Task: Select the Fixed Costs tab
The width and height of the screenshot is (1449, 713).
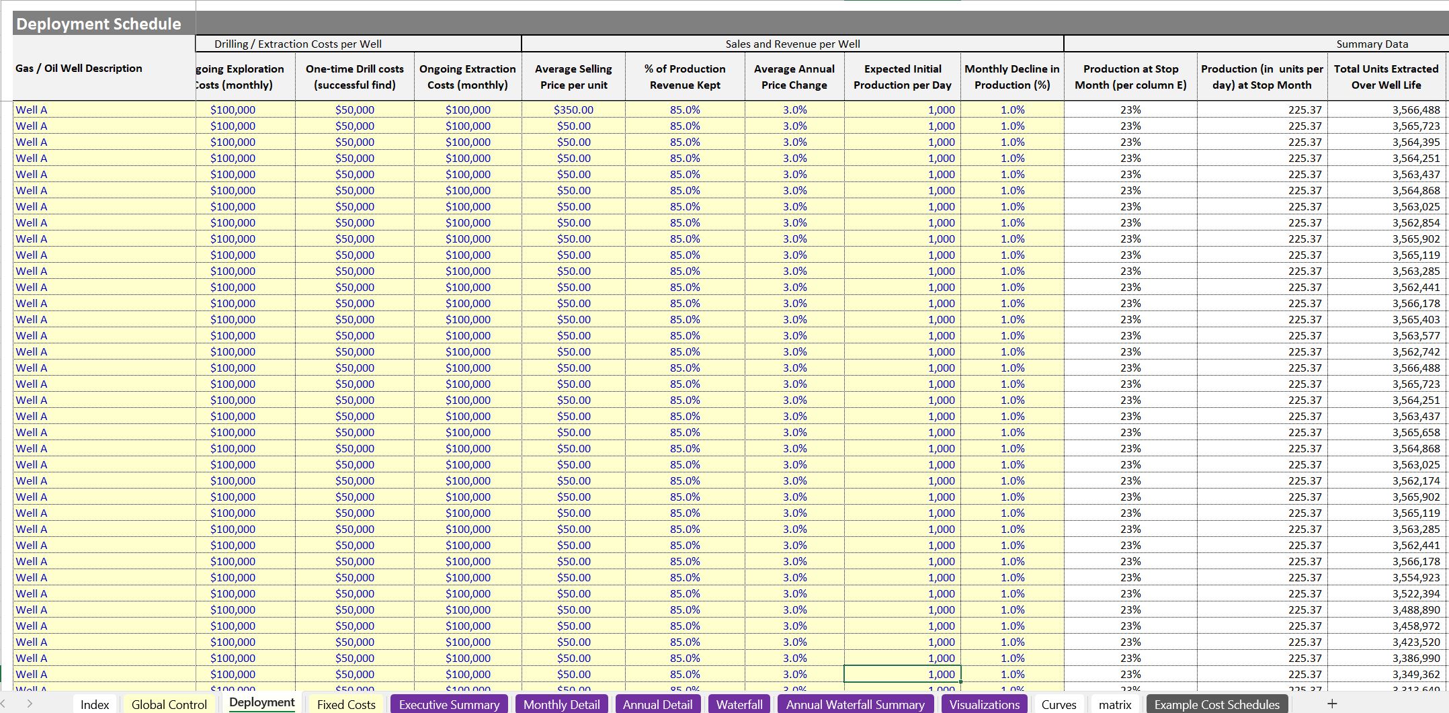Action: pyautogui.click(x=346, y=704)
